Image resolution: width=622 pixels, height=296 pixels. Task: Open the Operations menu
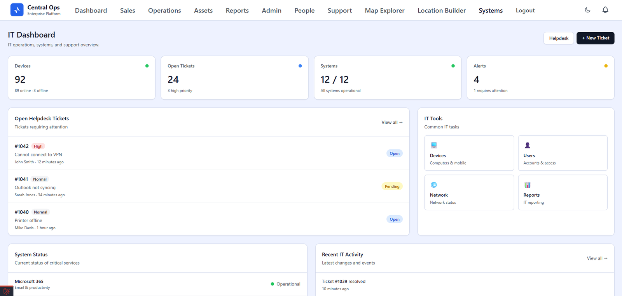pyautogui.click(x=164, y=10)
